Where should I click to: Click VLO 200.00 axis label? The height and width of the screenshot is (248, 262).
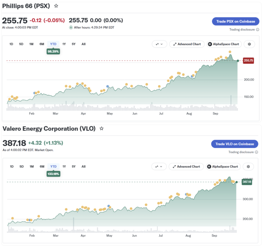click(248, 219)
